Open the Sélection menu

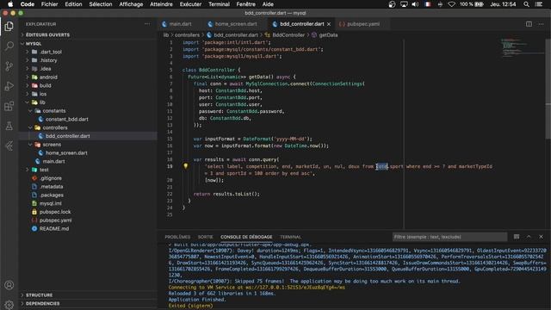click(x=101, y=4)
